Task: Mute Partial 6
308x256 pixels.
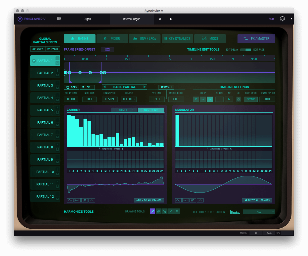Action: click(57, 125)
